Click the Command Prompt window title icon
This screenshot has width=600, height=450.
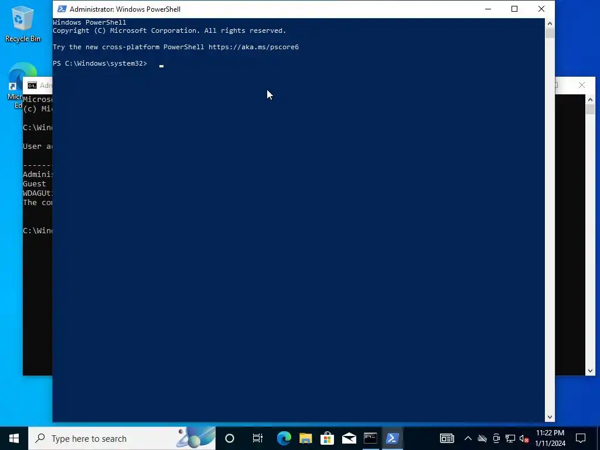[x=32, y=86]
